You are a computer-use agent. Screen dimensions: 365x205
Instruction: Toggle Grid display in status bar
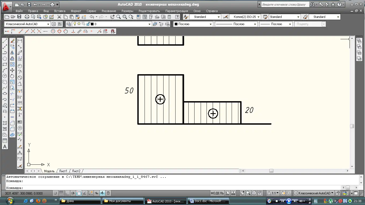tap(61, 193)
